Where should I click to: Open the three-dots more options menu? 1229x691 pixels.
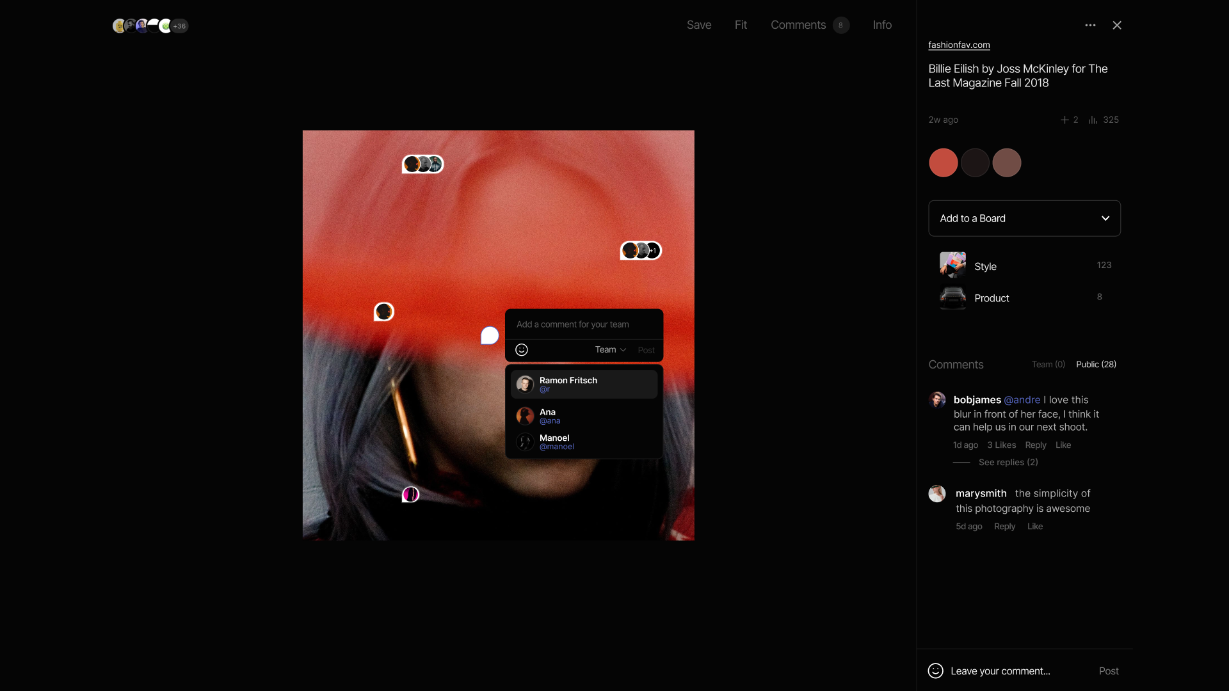[x=1090, y=26]
